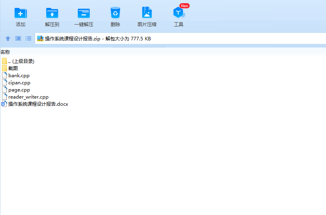326x215 pixels.
Task: Select the cipan.cpp file
Action: click(16, 83)
